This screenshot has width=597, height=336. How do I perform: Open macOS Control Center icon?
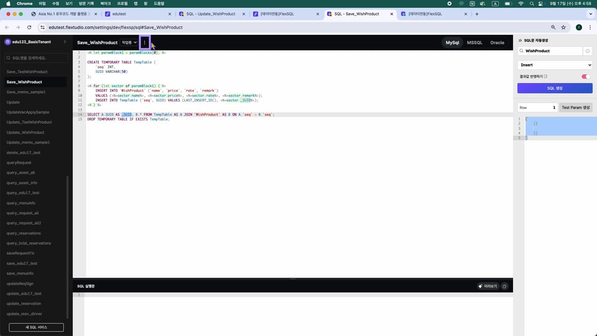(540, 4)
